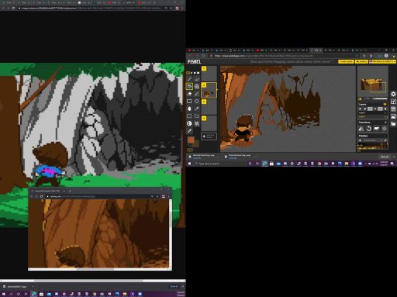Toggle the first frame's yellow badge
Viewport: 397px width, 297px height.
pos(204,68)
